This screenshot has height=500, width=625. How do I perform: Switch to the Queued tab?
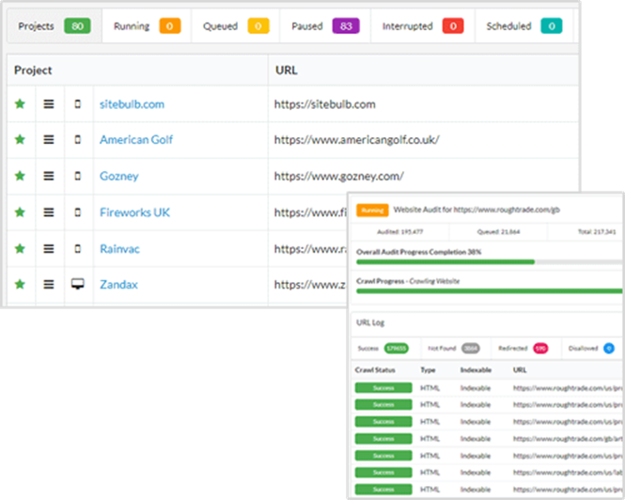click(236, 26)
